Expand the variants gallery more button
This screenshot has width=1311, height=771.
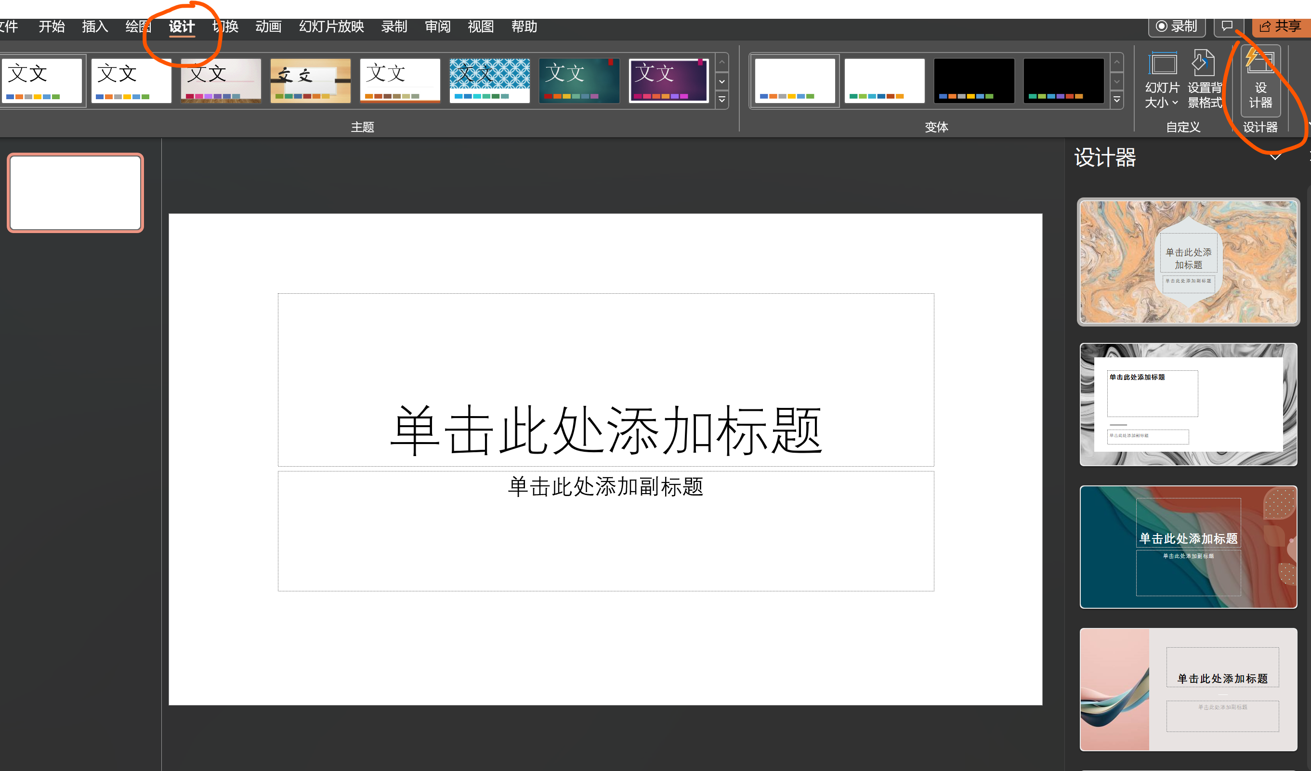click(x=1117, y=100)
